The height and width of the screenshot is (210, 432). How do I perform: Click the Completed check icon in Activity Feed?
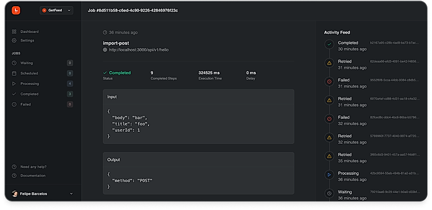pyautogui.click(x=329, y=44)
